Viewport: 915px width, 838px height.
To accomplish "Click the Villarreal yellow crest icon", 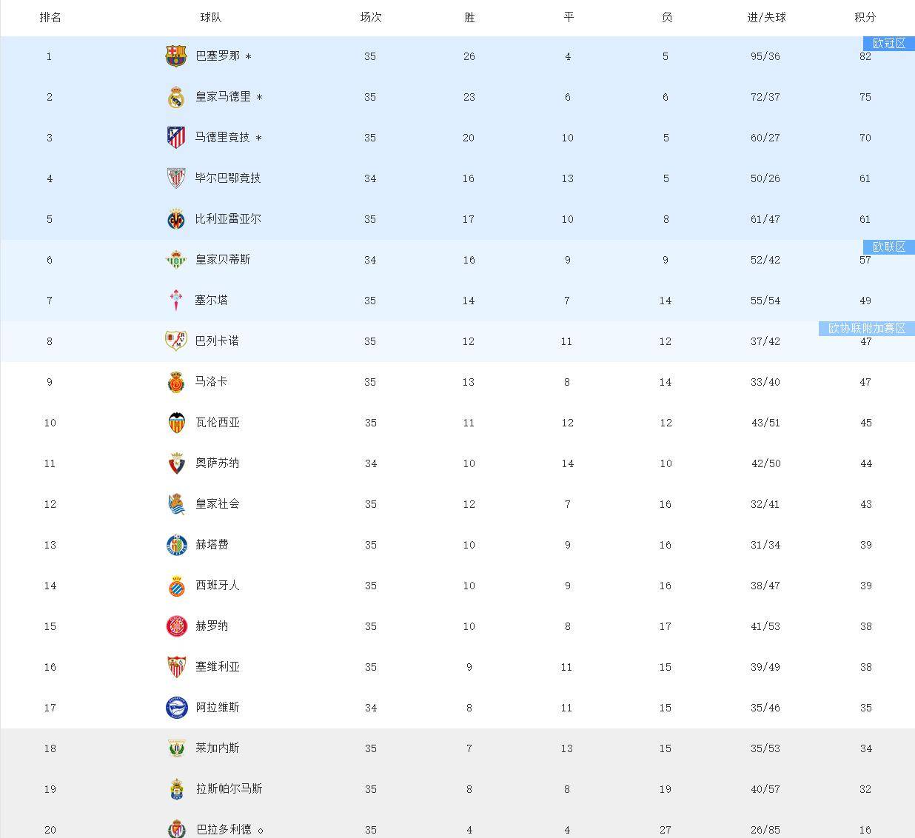I will [x=175, y=219].
